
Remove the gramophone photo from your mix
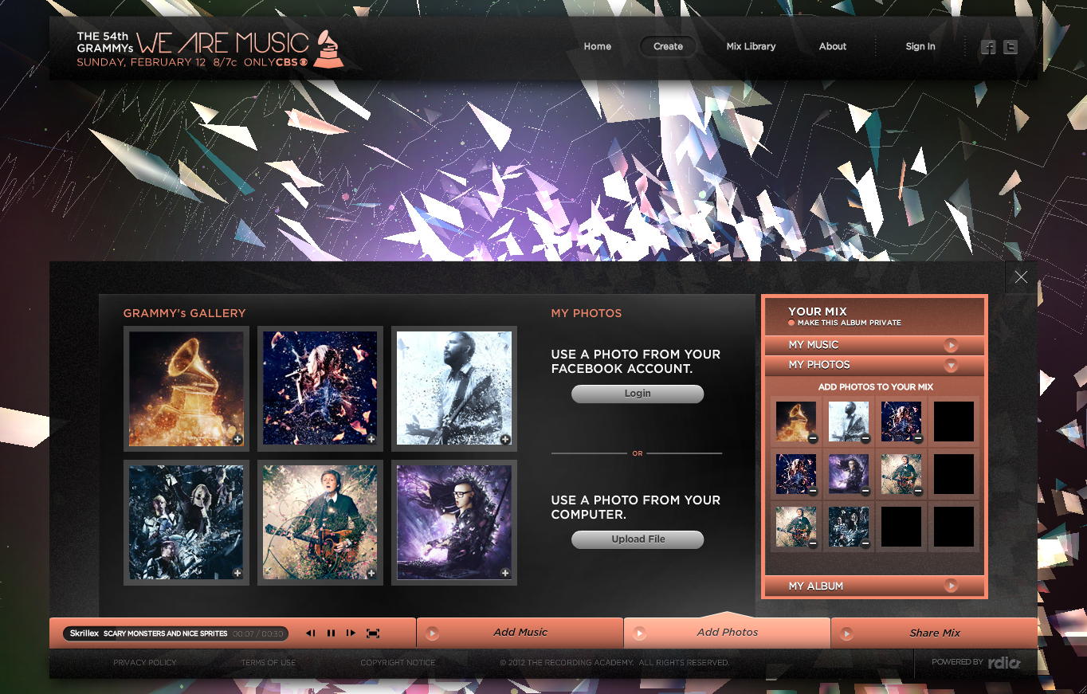pyautogui.click(x=813, y=438)
